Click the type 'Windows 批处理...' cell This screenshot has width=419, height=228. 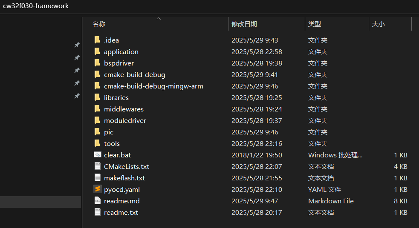pos(335,155)
